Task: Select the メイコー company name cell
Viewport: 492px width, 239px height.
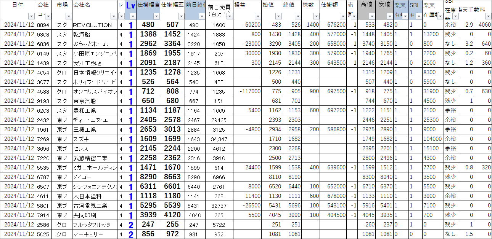Action: (x=95, y=177)
